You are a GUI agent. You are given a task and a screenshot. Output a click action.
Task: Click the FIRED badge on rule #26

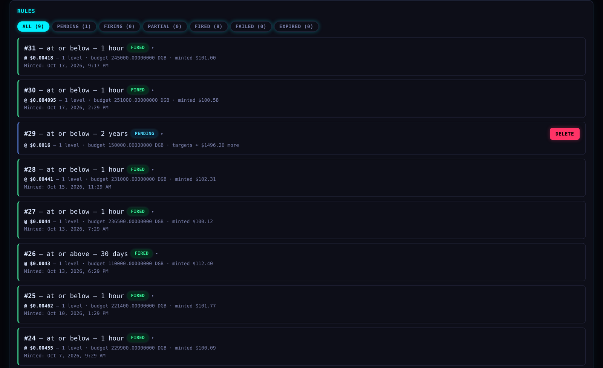click(142, 253)
